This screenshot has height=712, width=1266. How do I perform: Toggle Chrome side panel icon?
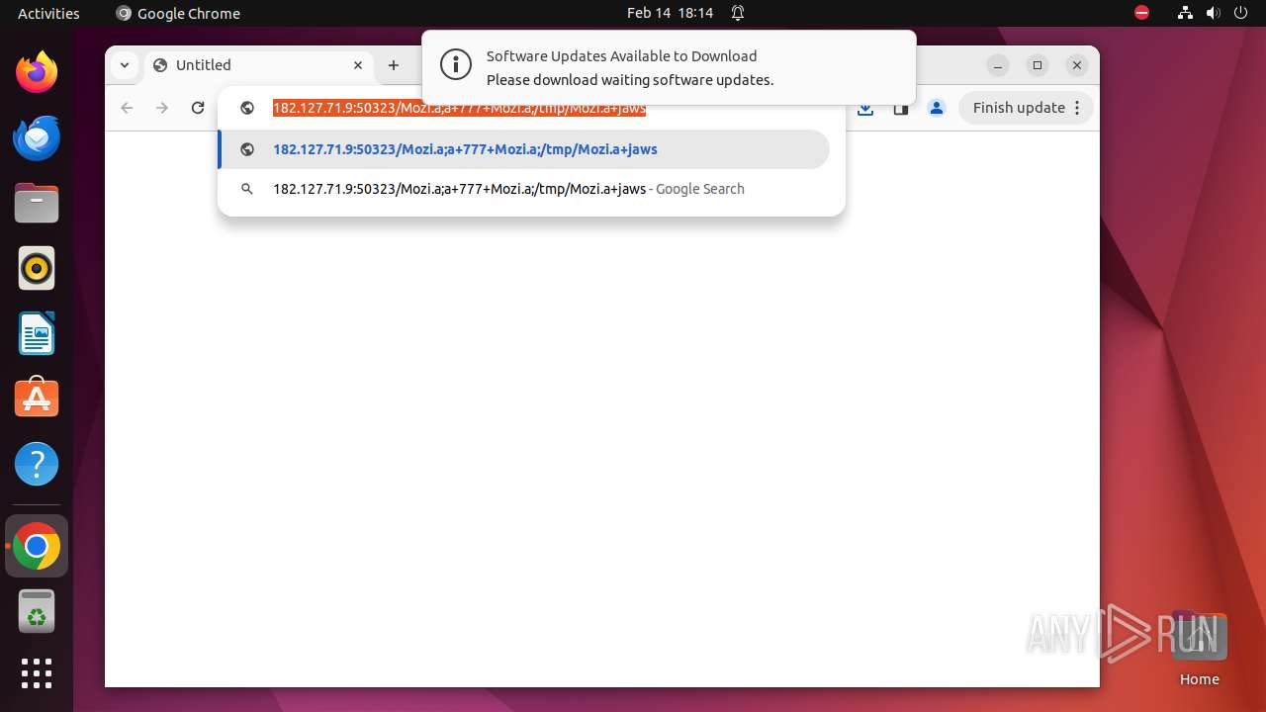tap(901, 109)
